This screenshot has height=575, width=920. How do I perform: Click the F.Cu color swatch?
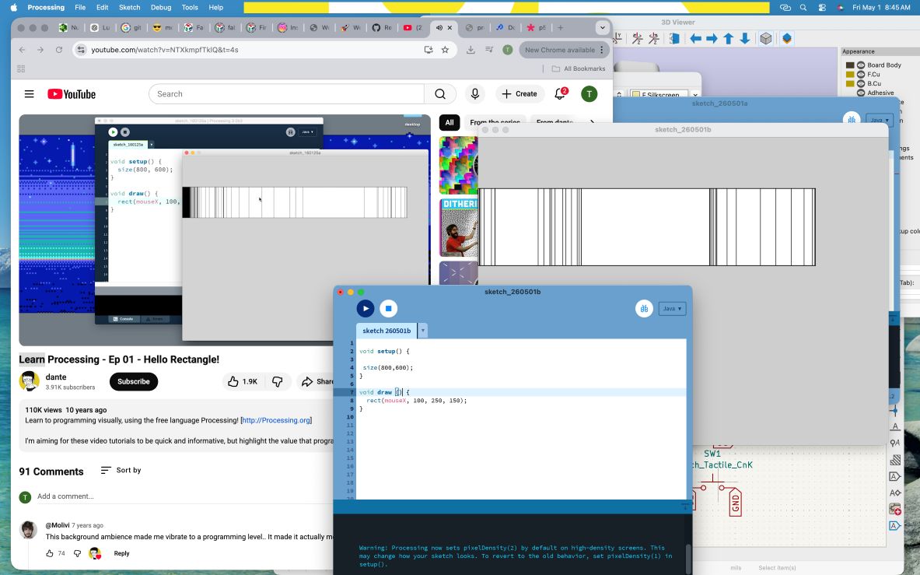(x=849, y=75)
